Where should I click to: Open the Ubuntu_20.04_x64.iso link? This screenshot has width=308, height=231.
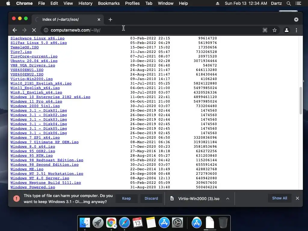pyautogui.click(x=34, y=61)
